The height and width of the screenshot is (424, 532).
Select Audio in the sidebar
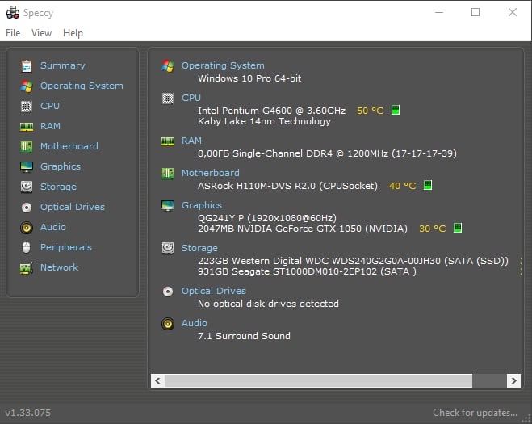(53, 227)
